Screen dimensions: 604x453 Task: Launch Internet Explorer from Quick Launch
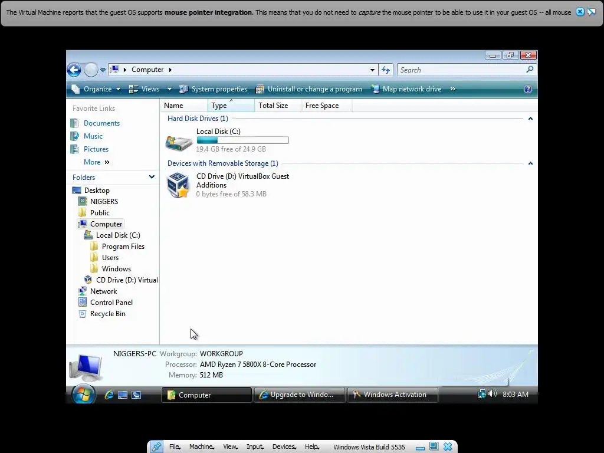[x=109, y=395]
